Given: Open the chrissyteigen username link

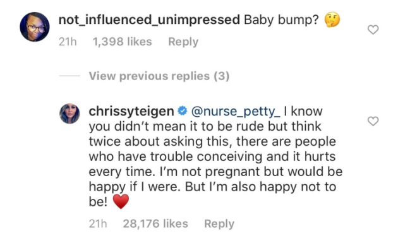Looking at the screenshot, I should [x=131, y=111].
